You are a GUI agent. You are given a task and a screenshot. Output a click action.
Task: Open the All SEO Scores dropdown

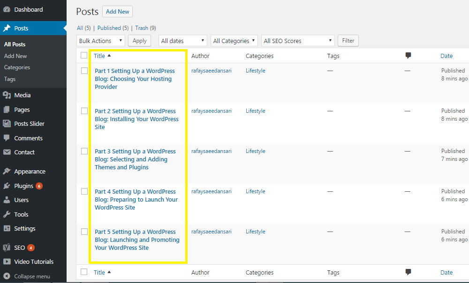pyautogui.click(x=298, y=41)
